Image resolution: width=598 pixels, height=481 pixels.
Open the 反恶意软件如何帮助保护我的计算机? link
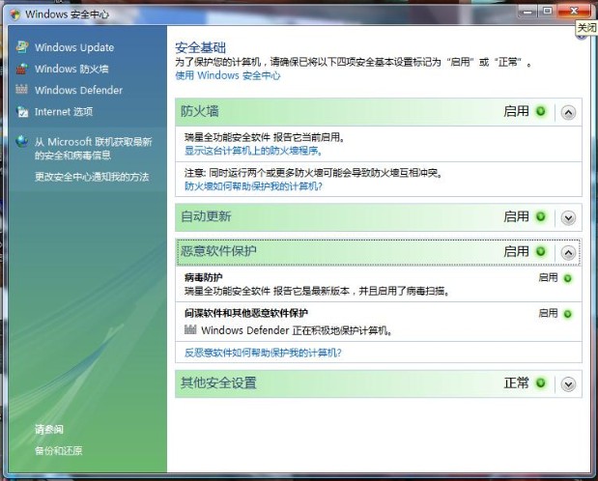coord(263,353)
